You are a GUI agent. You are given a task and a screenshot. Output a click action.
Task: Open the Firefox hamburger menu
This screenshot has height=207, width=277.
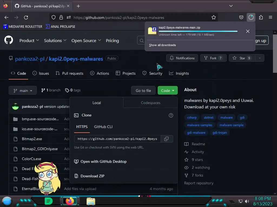271,17
